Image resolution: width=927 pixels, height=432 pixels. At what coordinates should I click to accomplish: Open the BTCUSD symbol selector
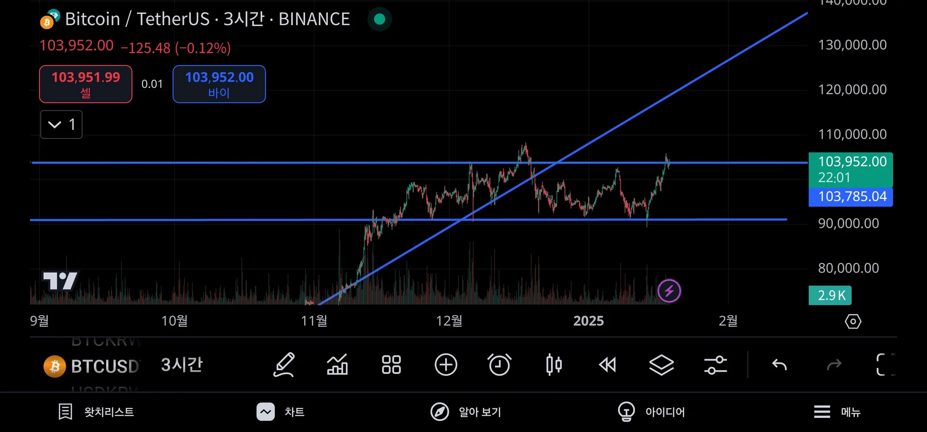coord(92,366)
